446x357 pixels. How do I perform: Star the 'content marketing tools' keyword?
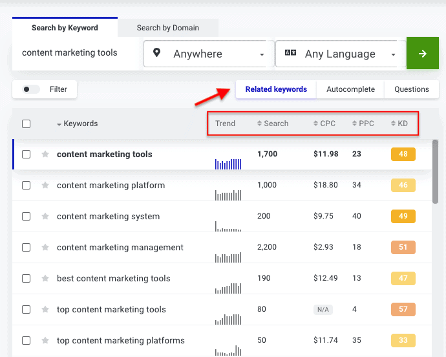point(45,155)
